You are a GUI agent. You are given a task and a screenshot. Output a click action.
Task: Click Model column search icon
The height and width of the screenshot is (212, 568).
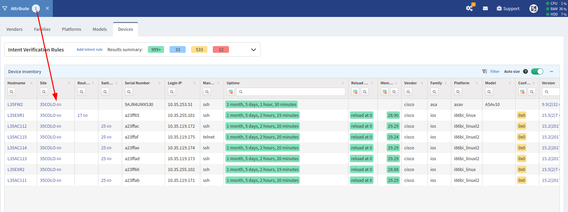pos(489,92)
